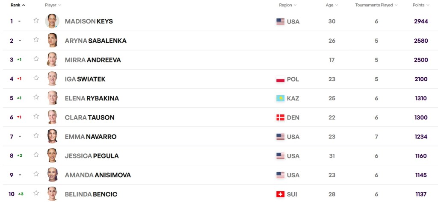Screen dimensions: 438x202
Task: Sort by the Points column header
Action: tap(420, 5)
